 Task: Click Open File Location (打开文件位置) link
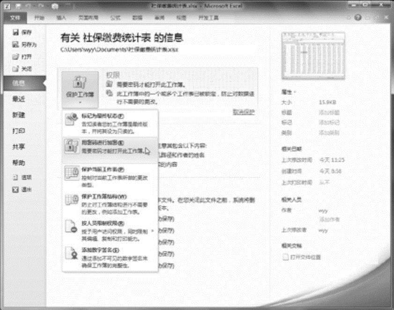pyautogui.click(x=302, y=257)
